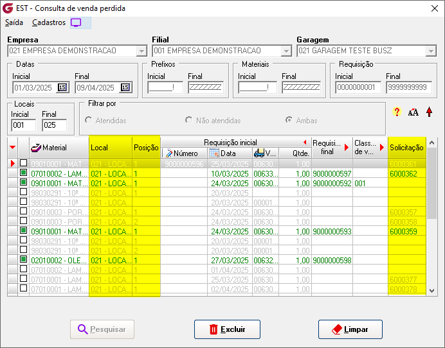Select Class. de venda cell 001
The image size is (445, 348).
(x=370, y=183)
